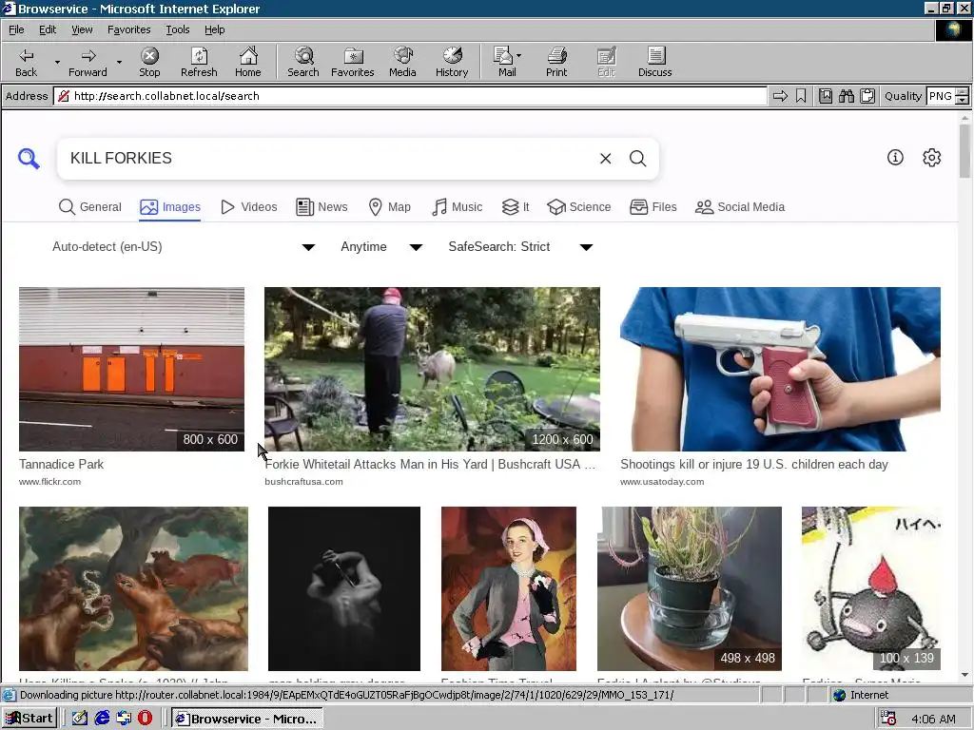Open the File menu
Image resolution: width=974 pixels, height=730 pixels.
[x=16, y=29]
